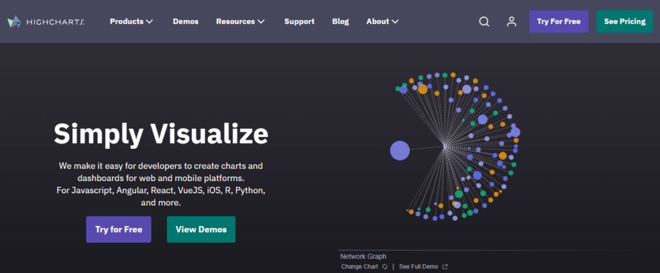Image resolution: width=660 pixels, height=273 pixels.
Task: Click the See Full Demo external-link icon
Action: click(445, 267)
